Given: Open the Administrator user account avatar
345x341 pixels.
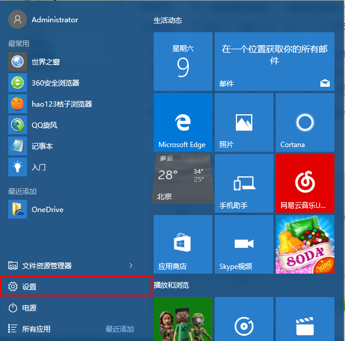Looking at the screenshot, I should click(x=18, y=19).
